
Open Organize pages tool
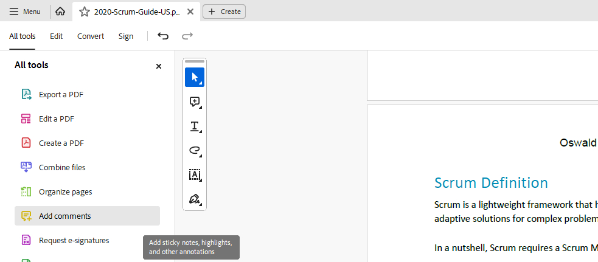click(x=65, y=191)
